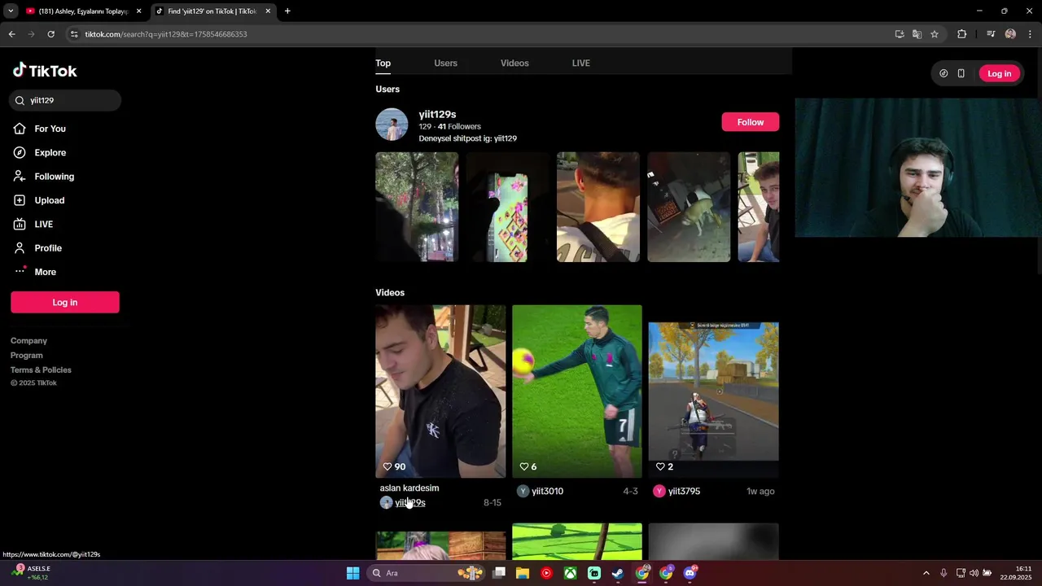Open the ASELS.E stock widget on taskbar

tap(31, 573)
